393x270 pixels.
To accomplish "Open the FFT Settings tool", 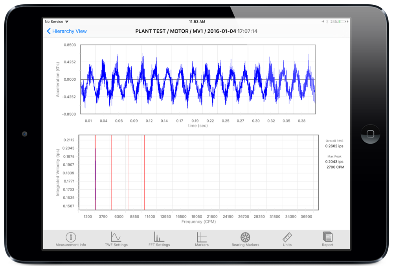I will tap(159, 239).
